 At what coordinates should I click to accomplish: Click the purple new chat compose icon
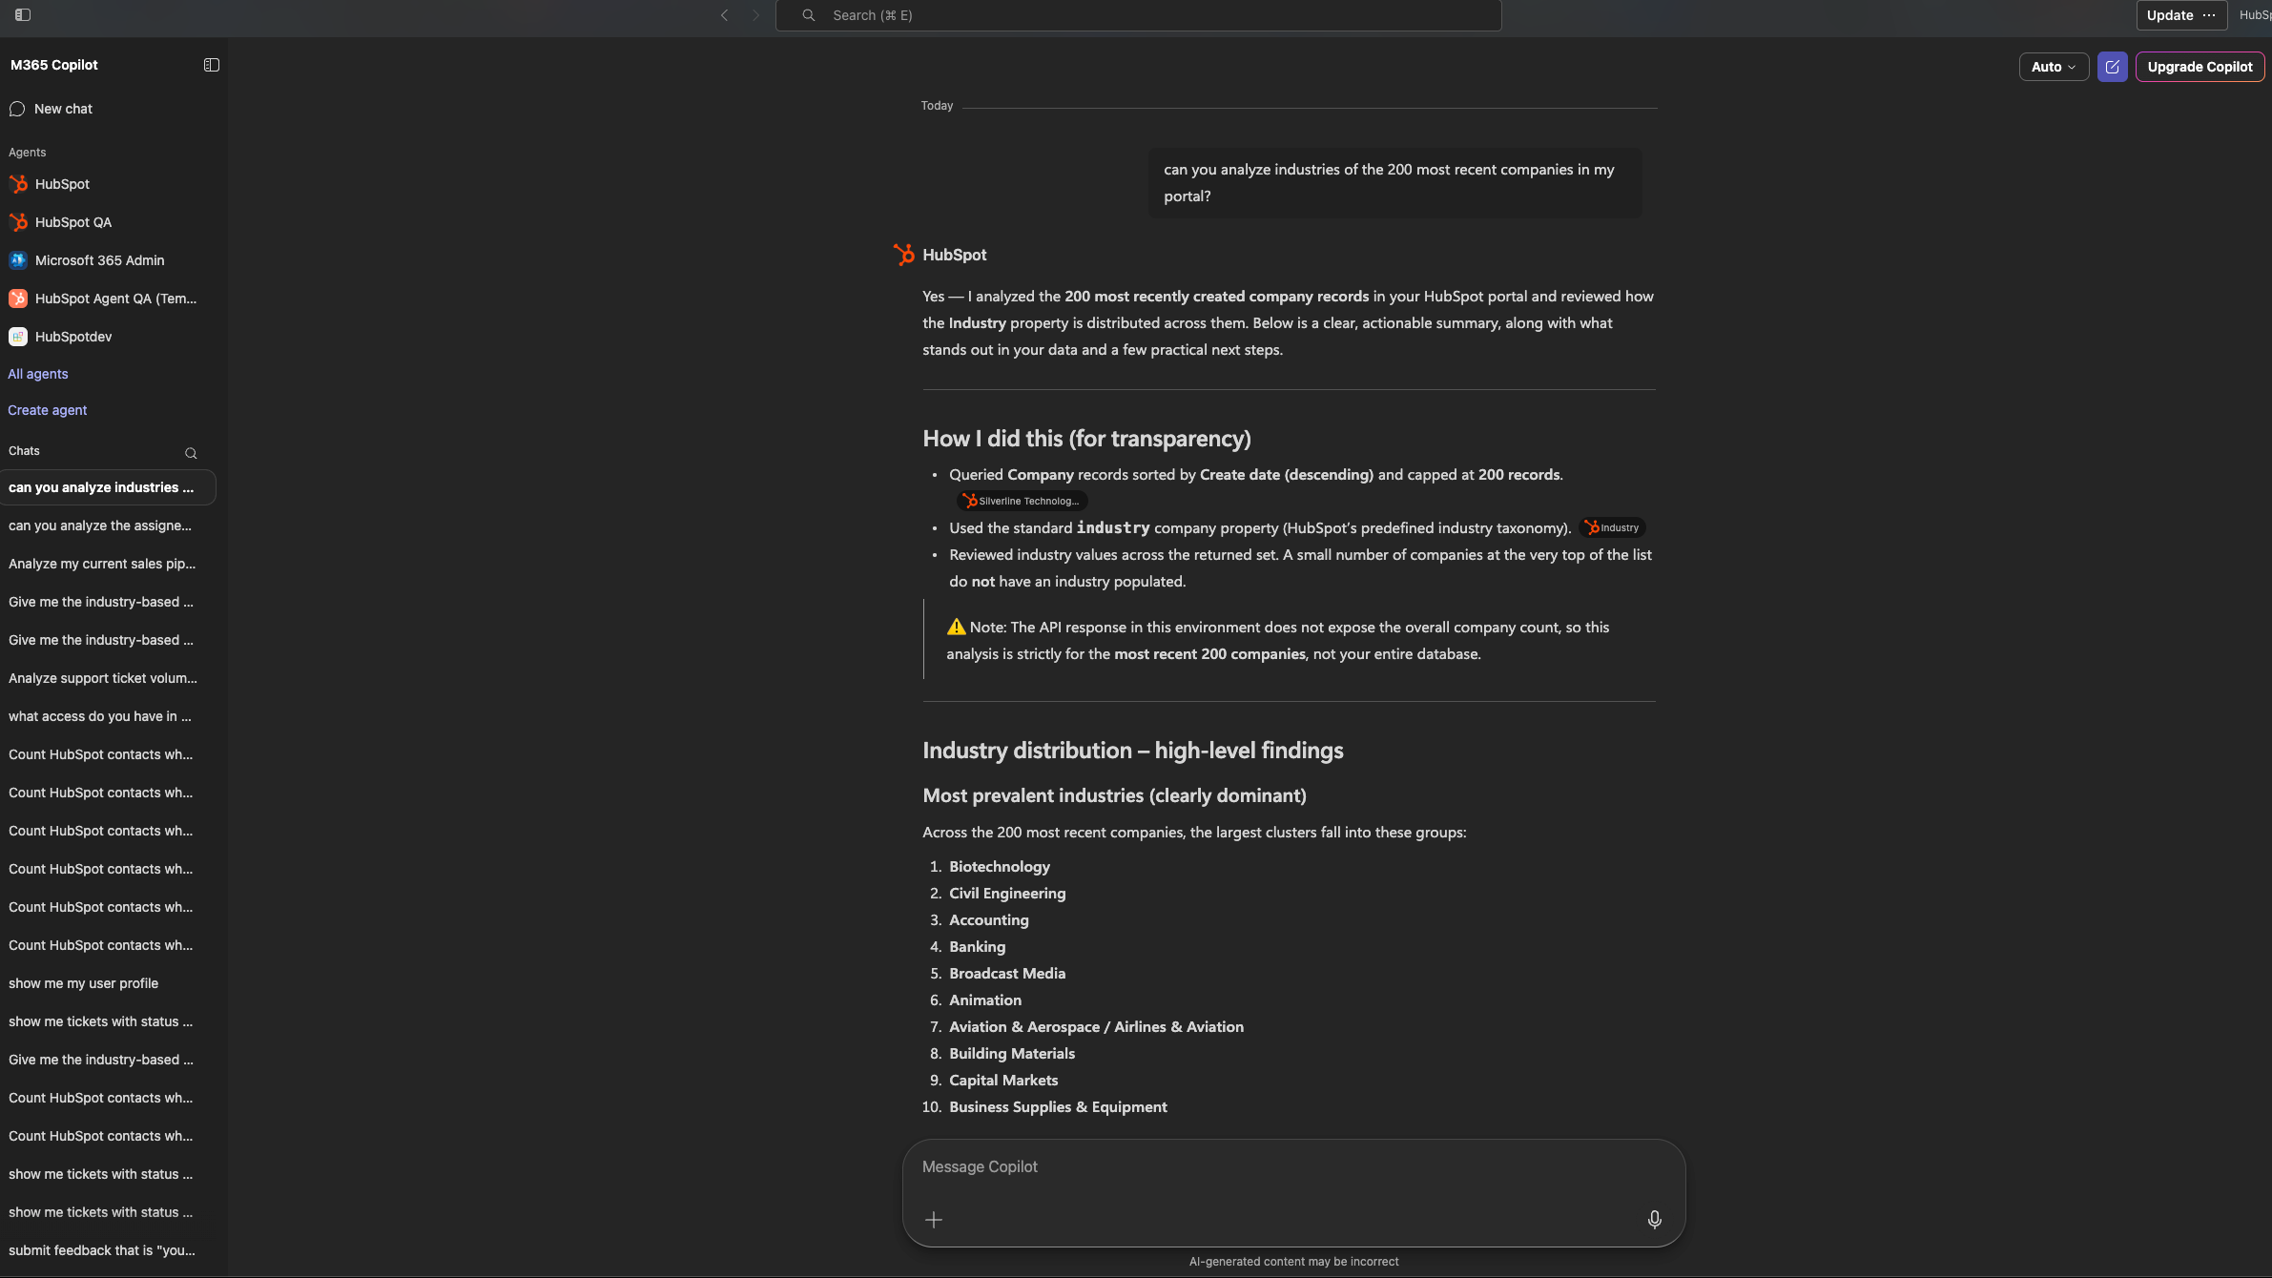pyautogui.click(x=2113, y=67)
